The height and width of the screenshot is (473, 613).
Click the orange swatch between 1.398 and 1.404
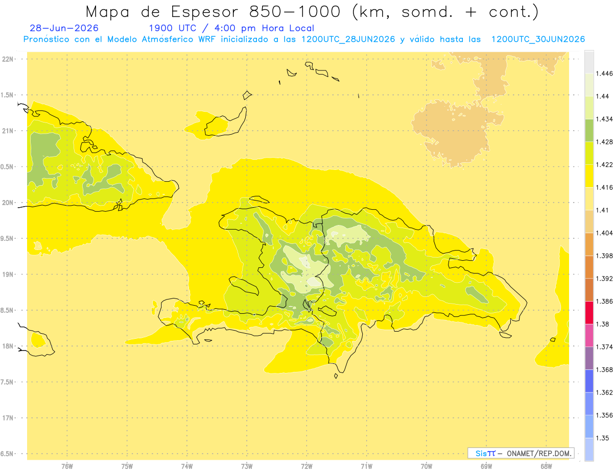589,244
